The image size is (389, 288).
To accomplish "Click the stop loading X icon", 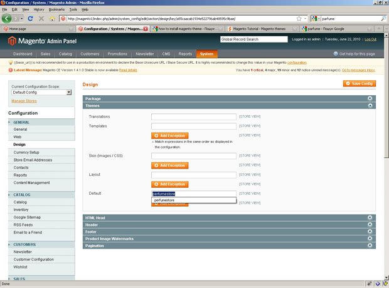I will [x=41, y=19].
